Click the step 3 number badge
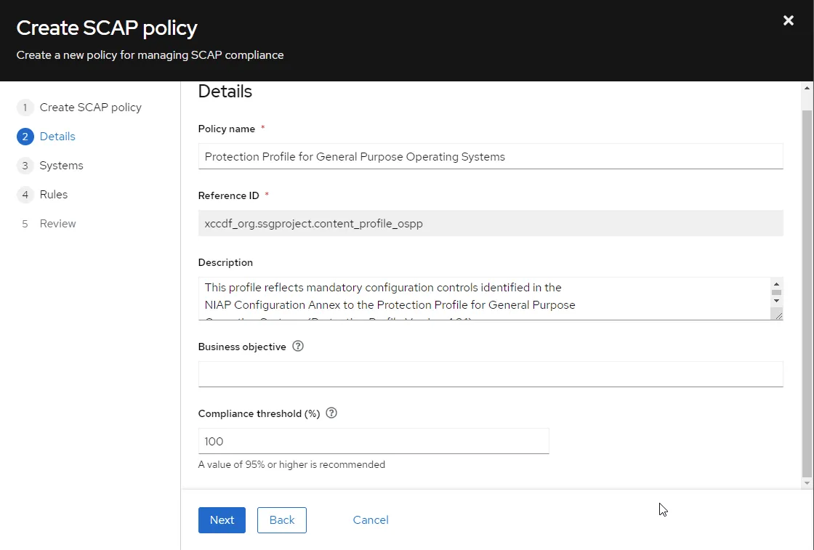 coord(25,166)
